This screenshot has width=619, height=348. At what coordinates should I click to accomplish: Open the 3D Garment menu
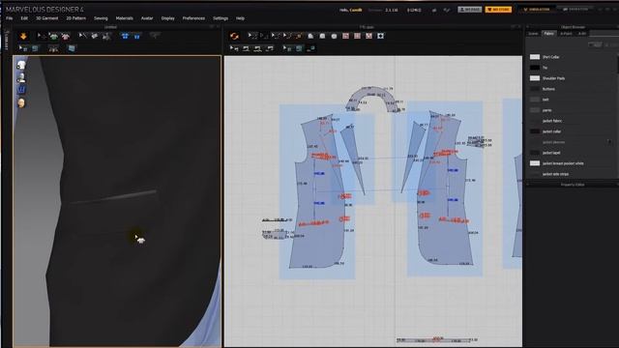coord(47,18)
